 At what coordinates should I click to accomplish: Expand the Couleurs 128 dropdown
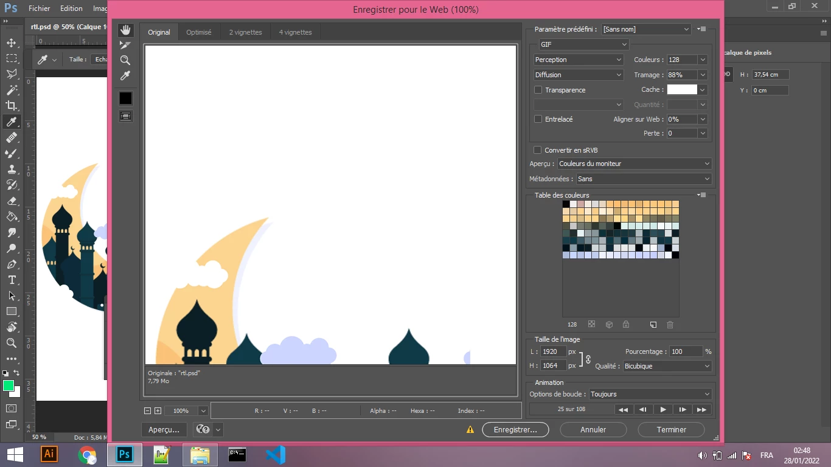(x=703, y=60)
